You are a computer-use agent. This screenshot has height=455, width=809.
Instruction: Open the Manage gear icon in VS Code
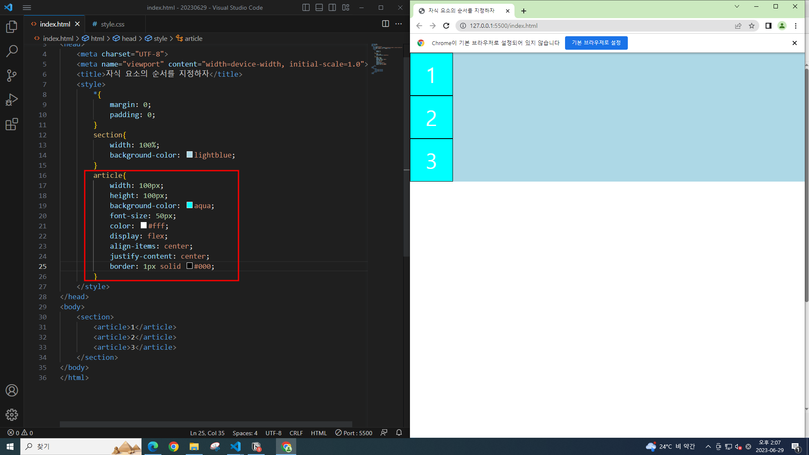click(x=12, y=415)
